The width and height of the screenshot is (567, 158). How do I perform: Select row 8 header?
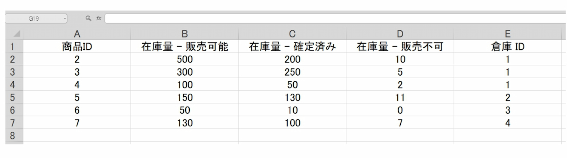click(x=12, y=136)
